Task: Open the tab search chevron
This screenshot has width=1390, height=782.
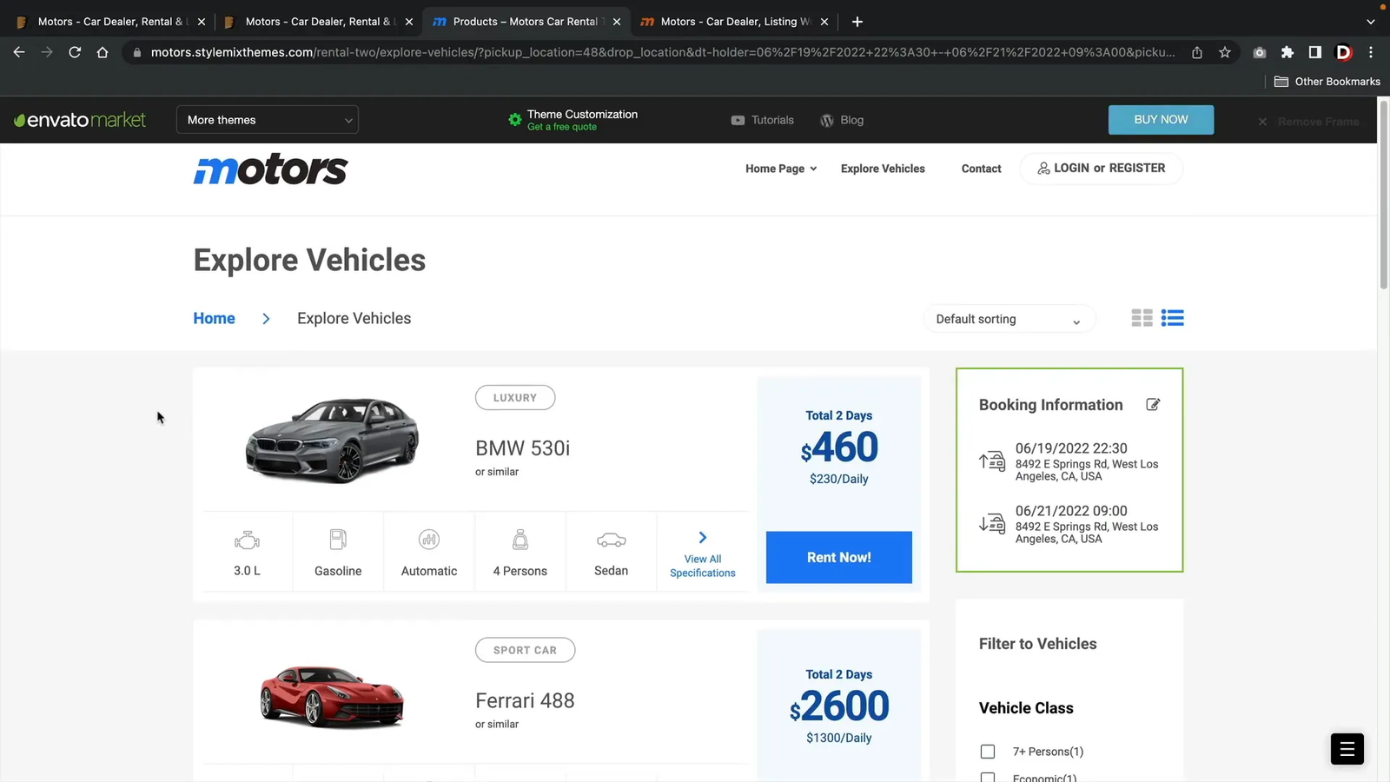Action: [x=1371, y=22]
